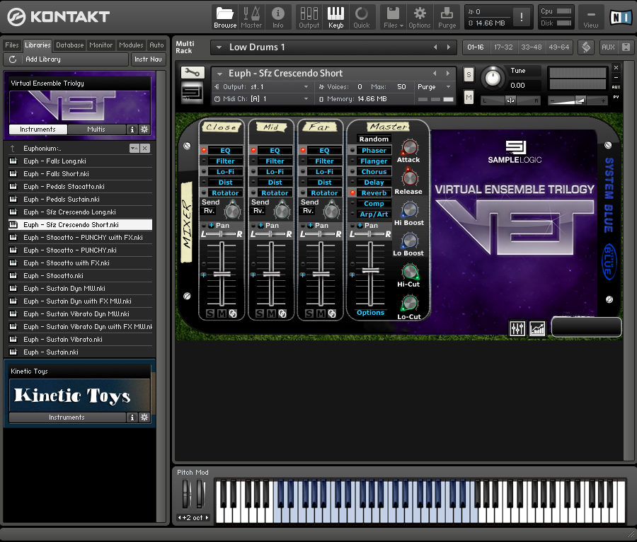Open the Quick load icon
This screenshot has height=542, width=637.
[x=361, y=17]
